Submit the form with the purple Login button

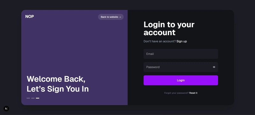tap(181, 80)
